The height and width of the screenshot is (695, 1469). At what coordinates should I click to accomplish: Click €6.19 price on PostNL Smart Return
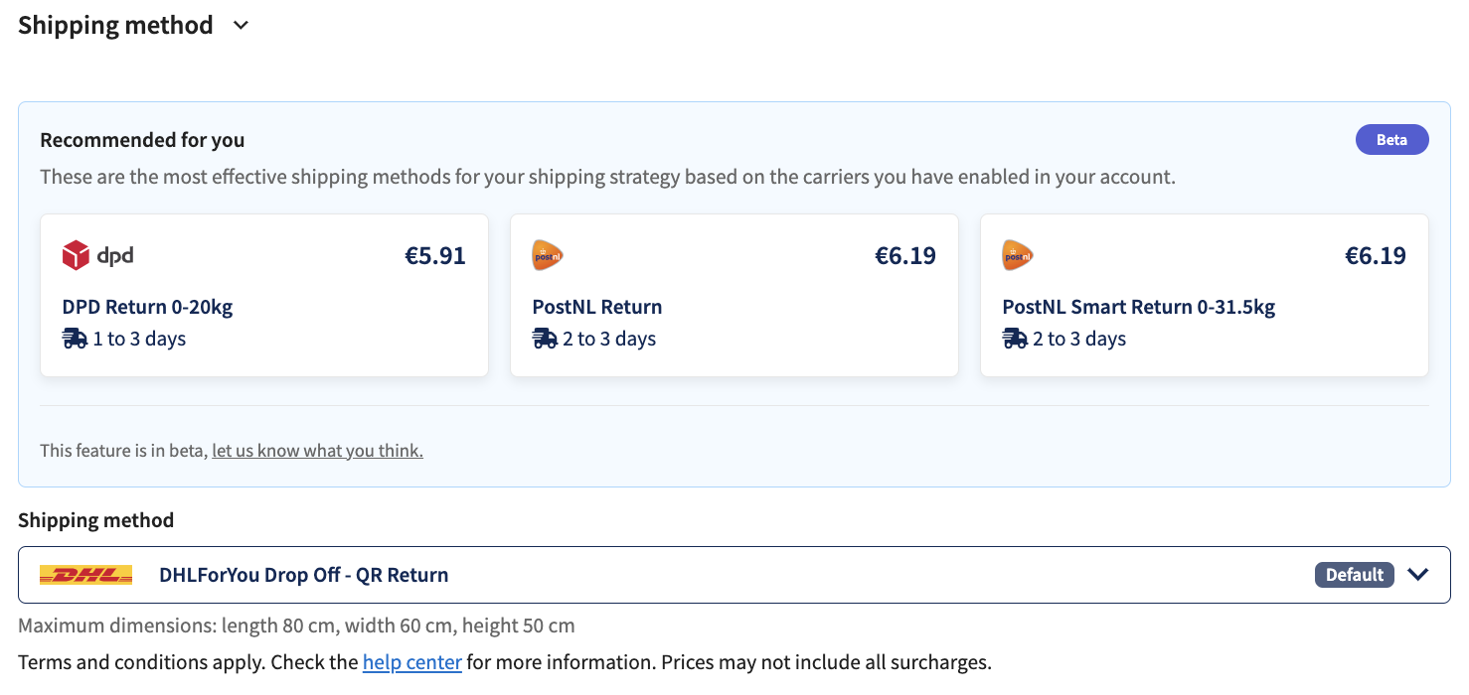click(x=1376, y=256)
